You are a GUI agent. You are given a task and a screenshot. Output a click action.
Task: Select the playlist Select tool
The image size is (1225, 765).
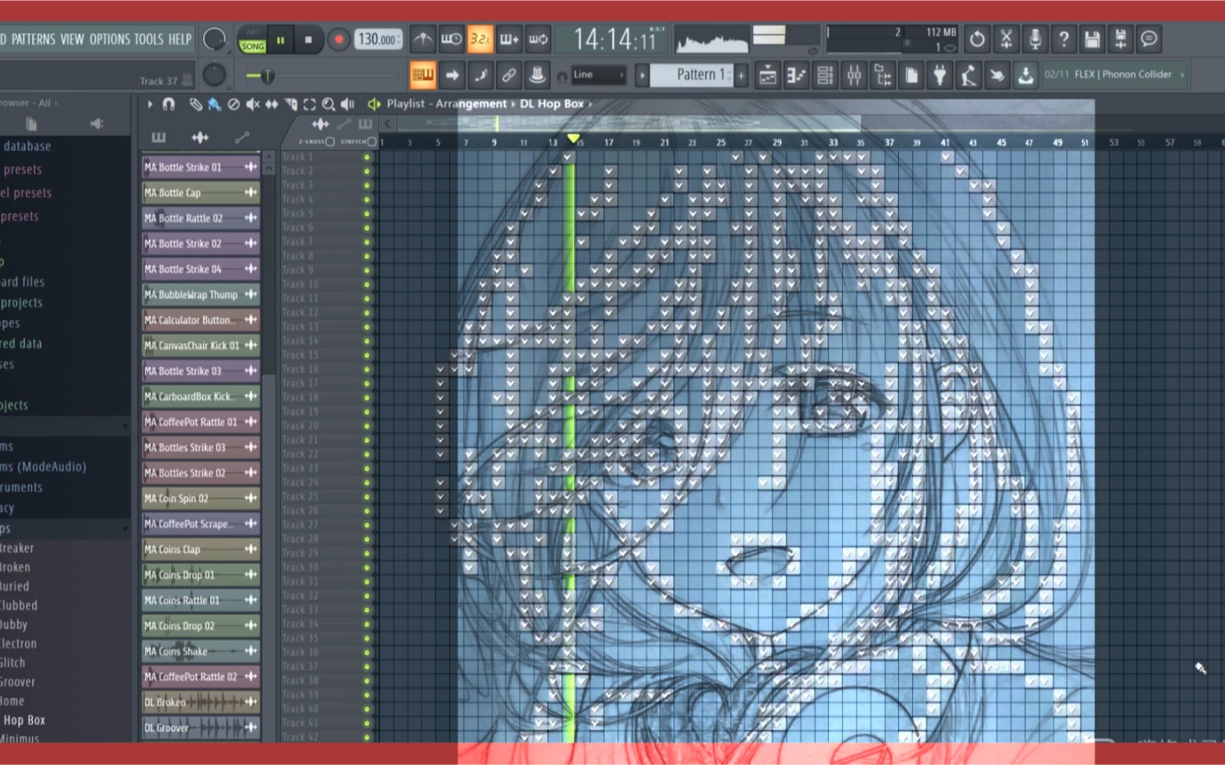309,104
